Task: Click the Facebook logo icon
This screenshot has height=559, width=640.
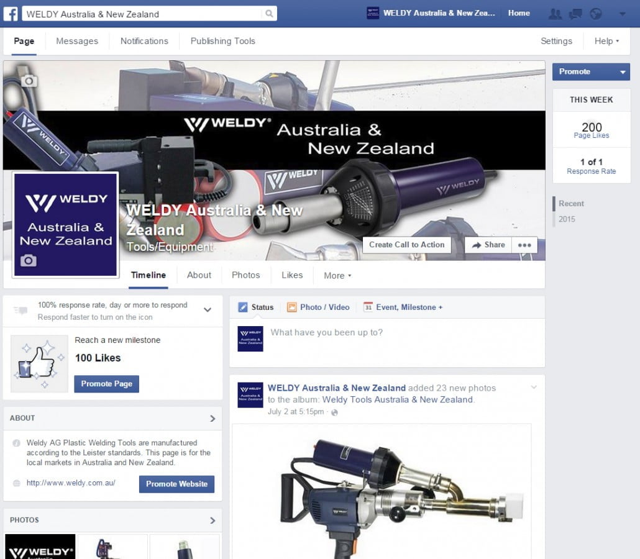Action: pyautogui.click(x=12, y=14)
